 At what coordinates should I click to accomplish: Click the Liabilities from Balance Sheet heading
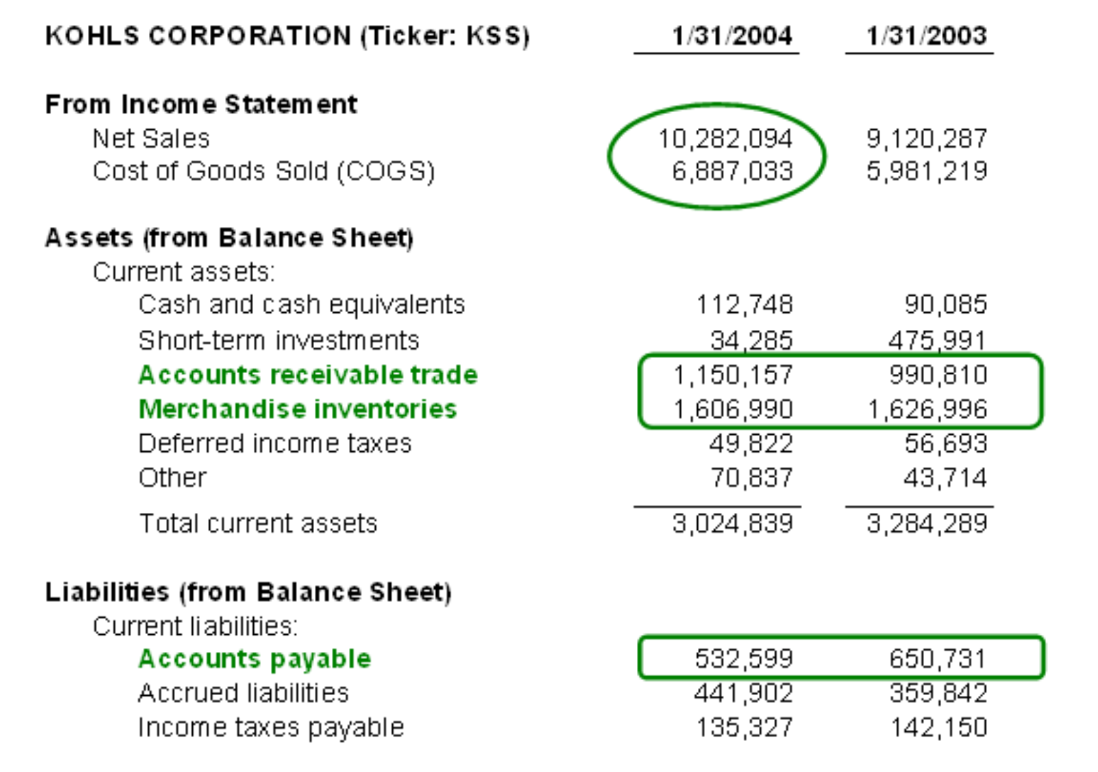tap(248, 592)
